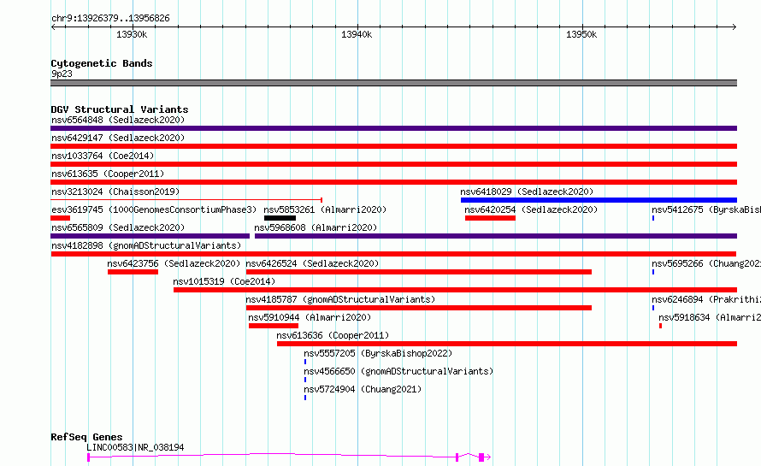Select the red nsv4182898 variant bar

393,254
